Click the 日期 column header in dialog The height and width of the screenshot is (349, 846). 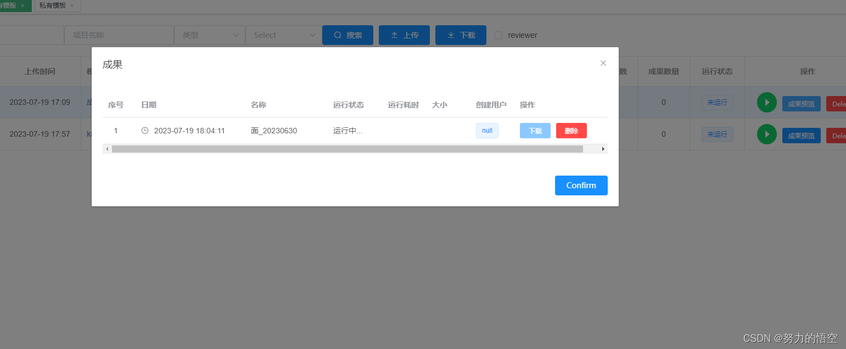[149, 105]
